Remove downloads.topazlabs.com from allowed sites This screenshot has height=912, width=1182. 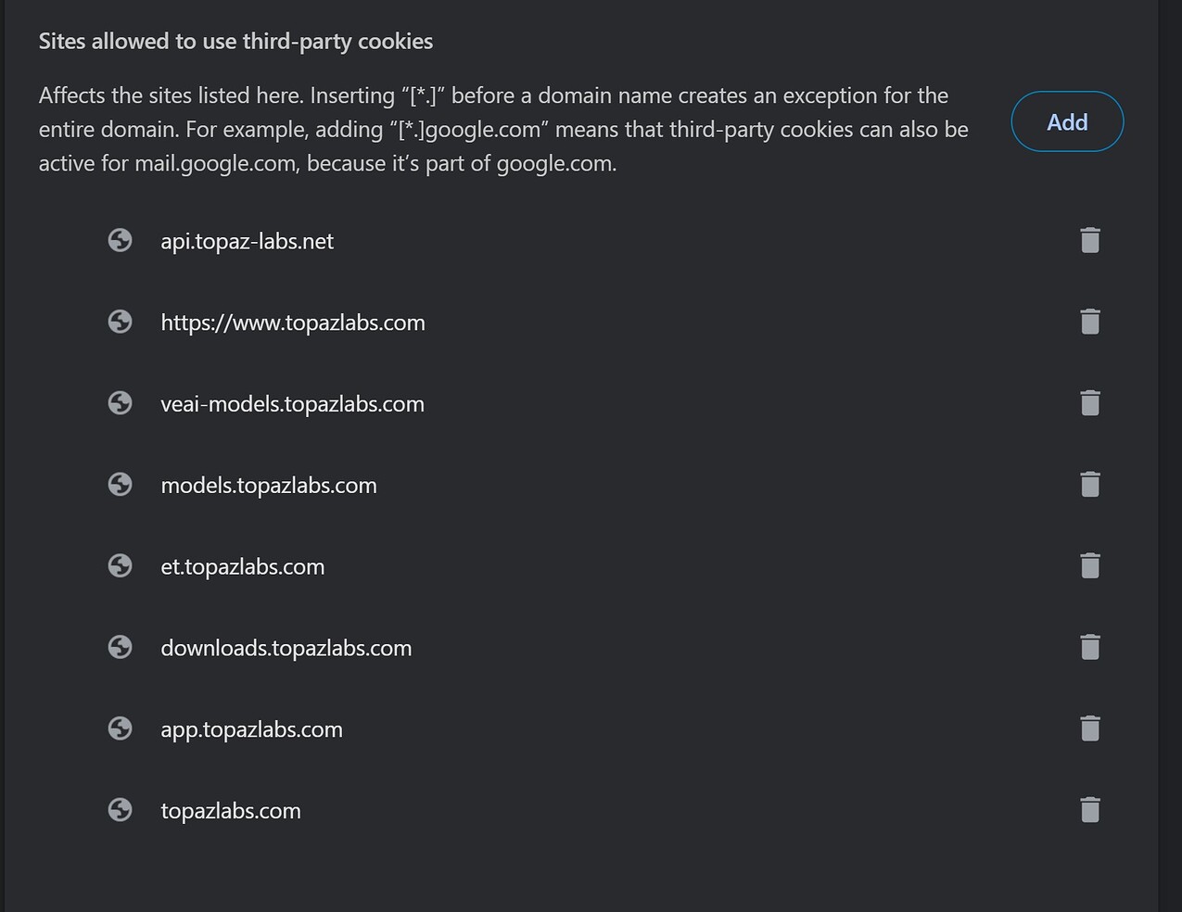pyautogui.click(x=1089, y=647)
